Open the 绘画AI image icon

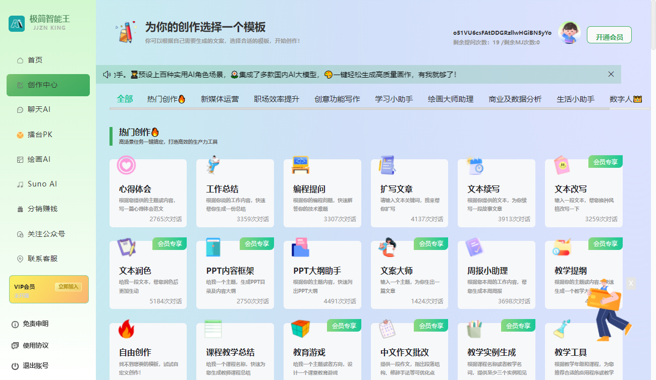20,160
